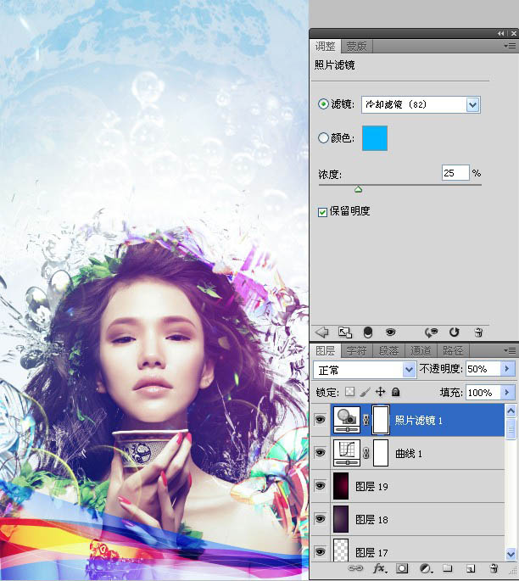Click the 浓度 percentage input field

click(455, 173)
